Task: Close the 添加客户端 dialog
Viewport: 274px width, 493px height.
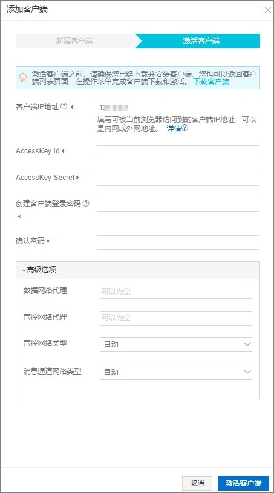Action: [x=268, y=10]
